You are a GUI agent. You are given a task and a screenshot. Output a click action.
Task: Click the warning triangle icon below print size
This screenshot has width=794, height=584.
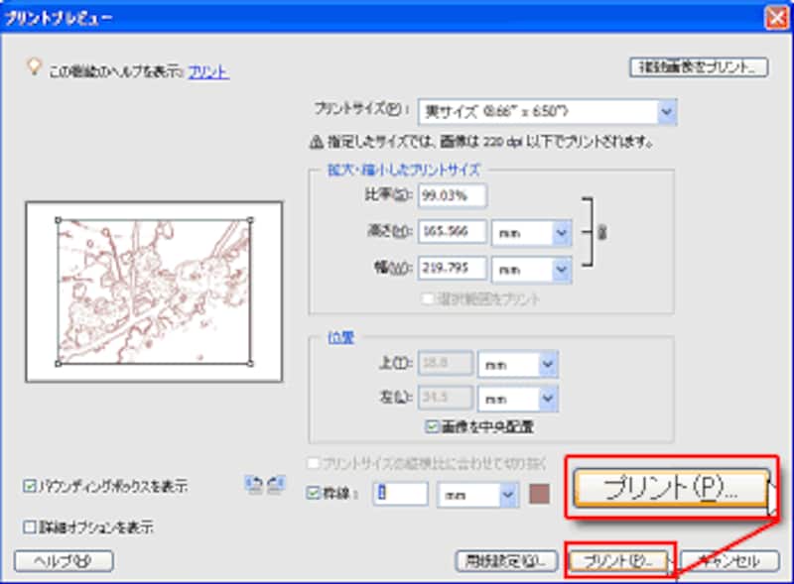[x=318, y=141]
